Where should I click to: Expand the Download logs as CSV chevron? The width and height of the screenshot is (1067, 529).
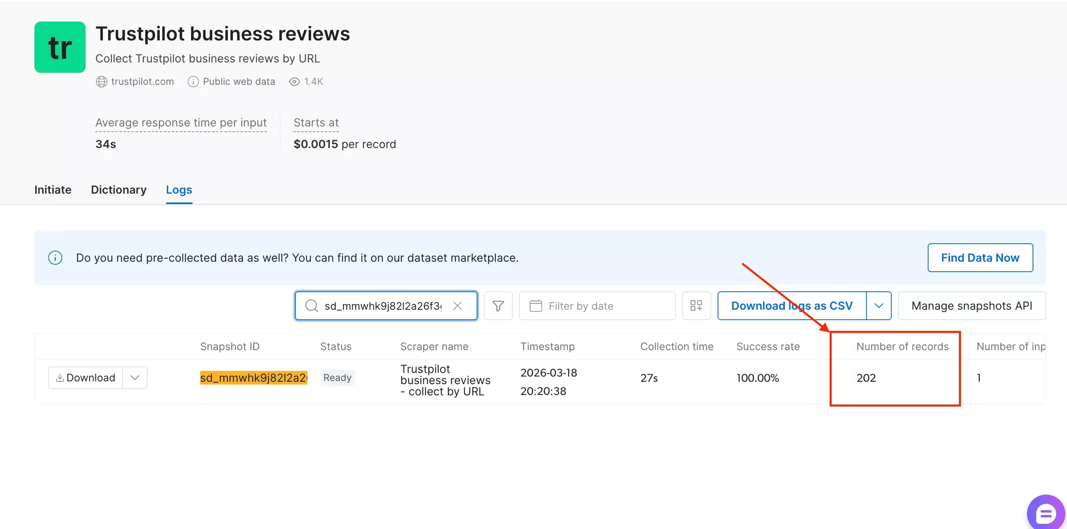coord(879,306)
